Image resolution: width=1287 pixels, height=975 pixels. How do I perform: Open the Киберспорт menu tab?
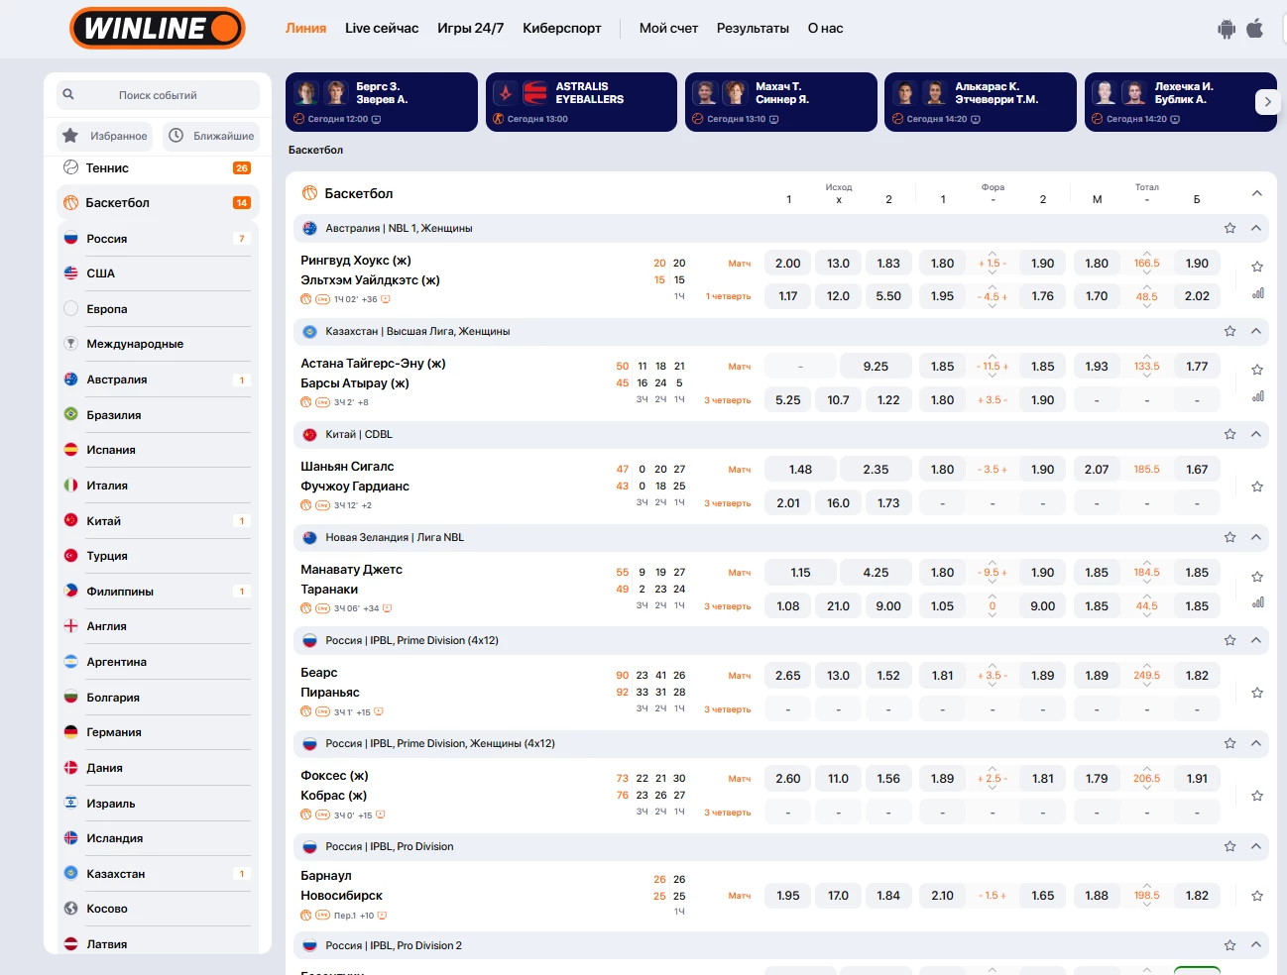(x=561, y=29)
